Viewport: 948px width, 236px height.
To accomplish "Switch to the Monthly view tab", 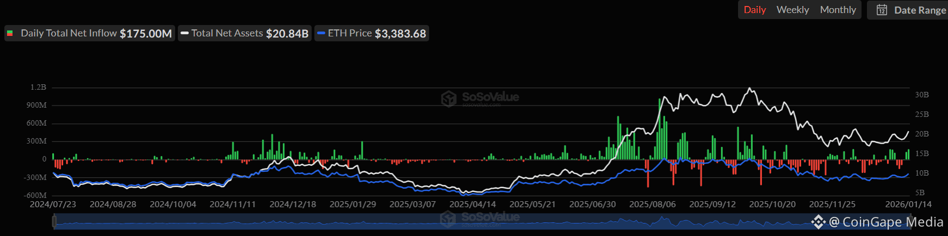I will [x=838, y=10].
